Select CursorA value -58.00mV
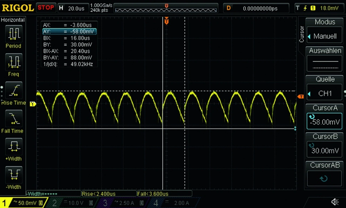 (x=325, y=122)
